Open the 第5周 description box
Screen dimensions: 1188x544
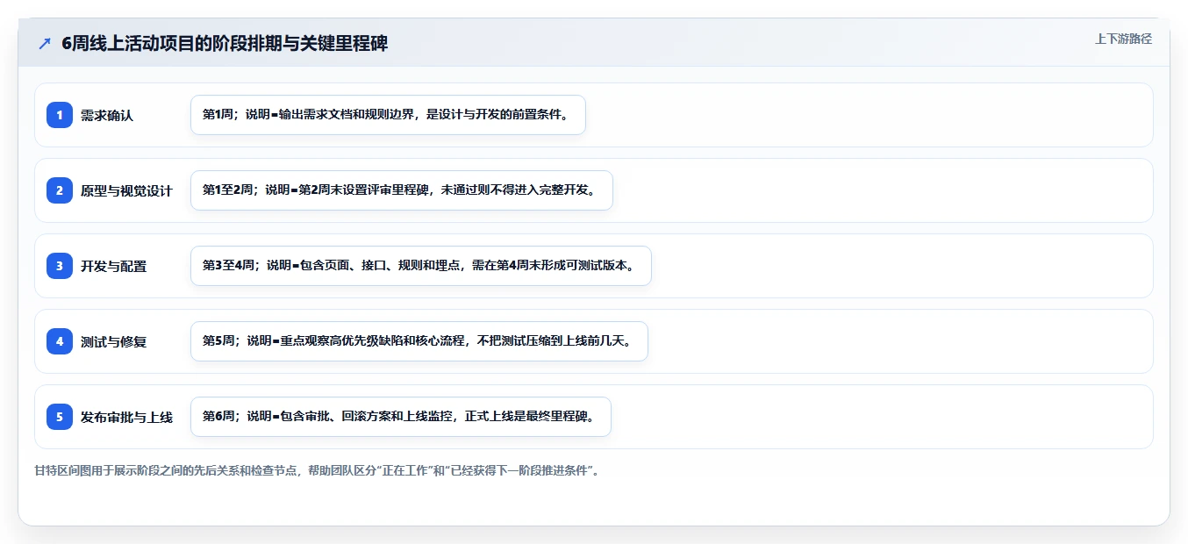(419, 341)
